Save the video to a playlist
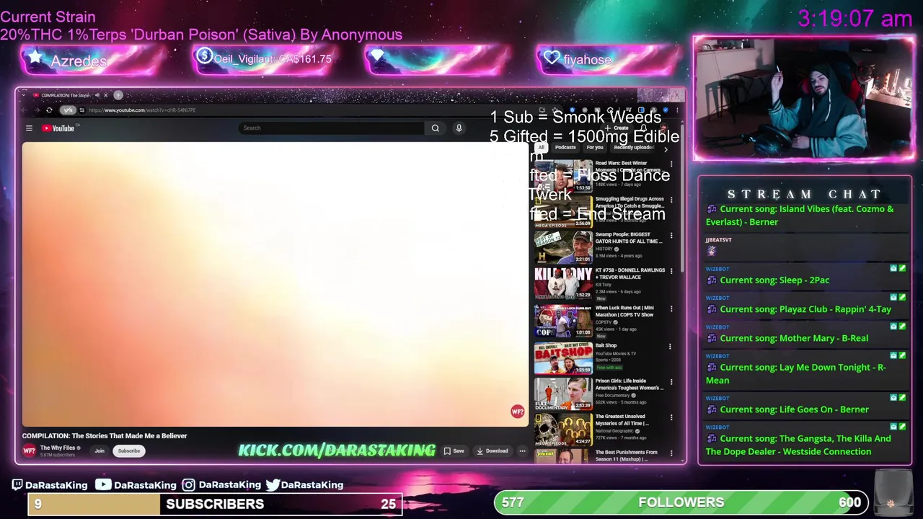923x519 pixels. 454,451
